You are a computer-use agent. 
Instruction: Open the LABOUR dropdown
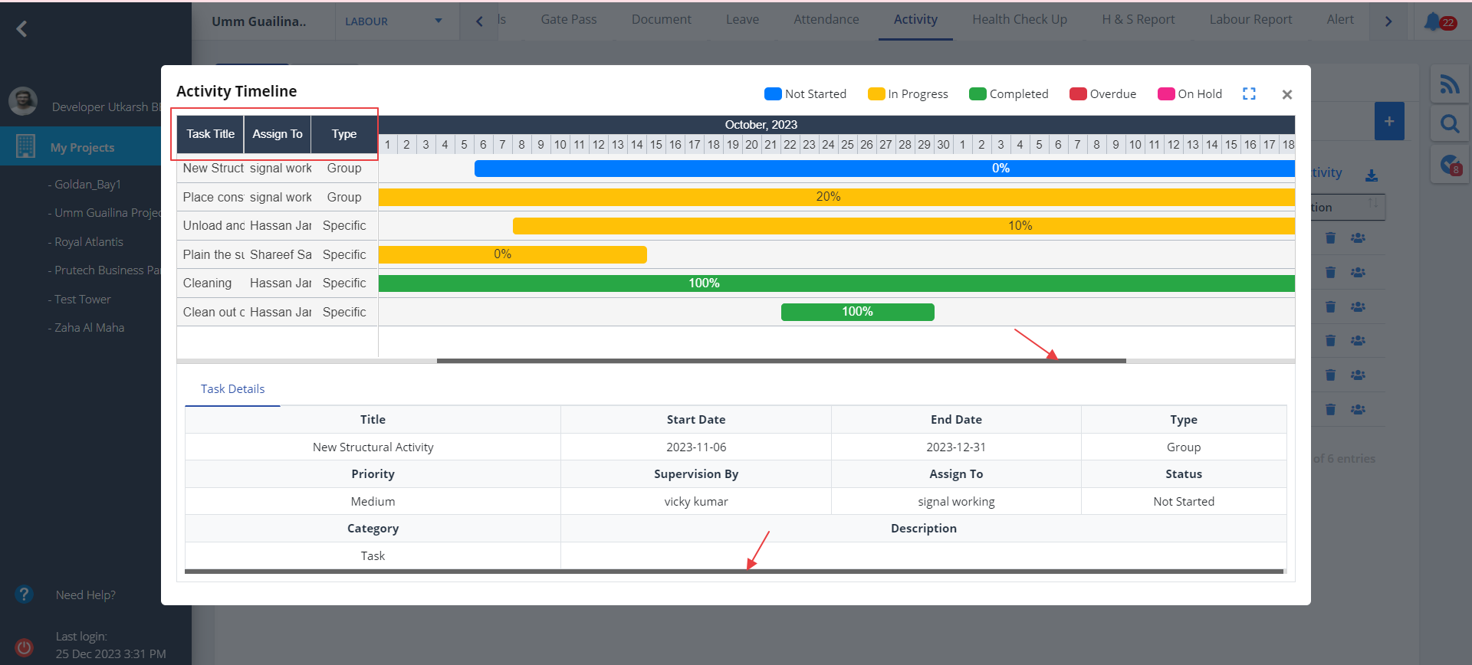coord(395,21)
